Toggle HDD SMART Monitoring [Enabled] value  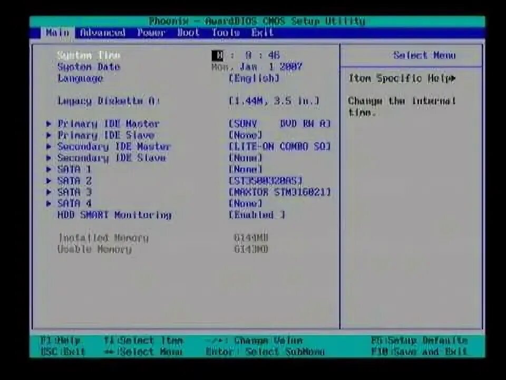click(257, 215)
